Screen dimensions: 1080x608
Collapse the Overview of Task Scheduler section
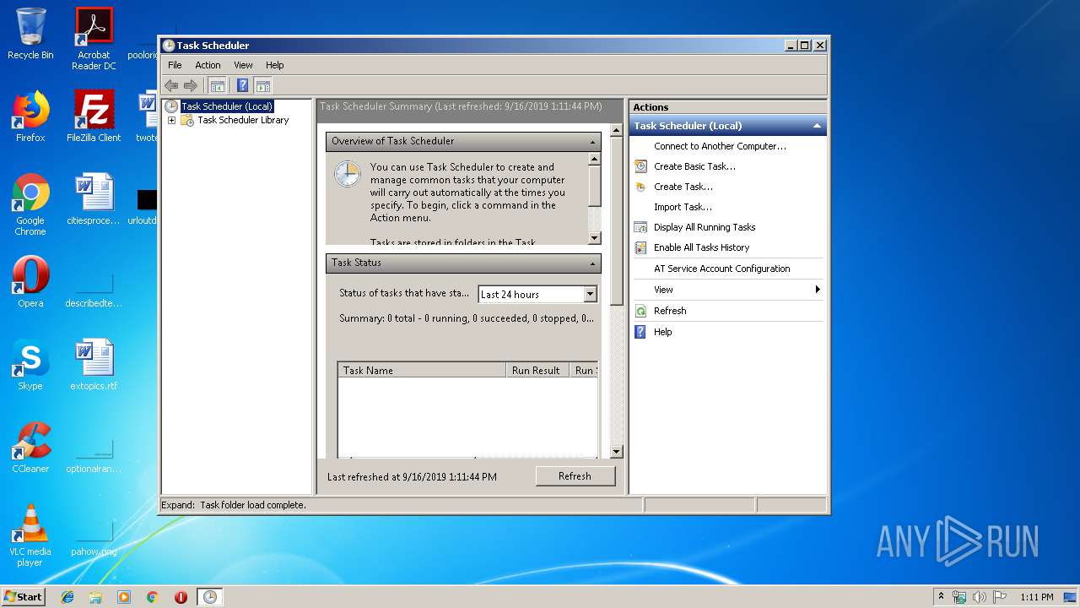click(x=593, y=142)
